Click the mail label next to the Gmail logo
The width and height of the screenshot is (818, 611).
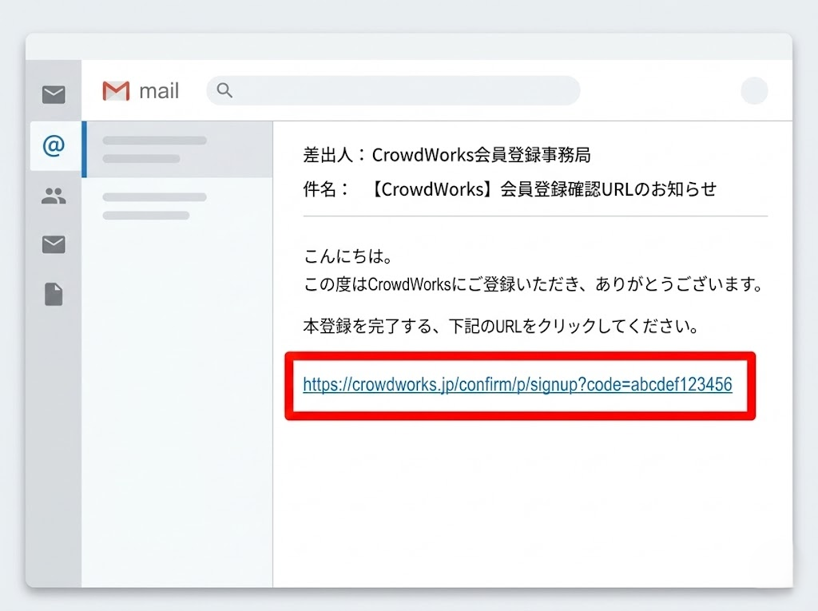click(x=157, y=89)
